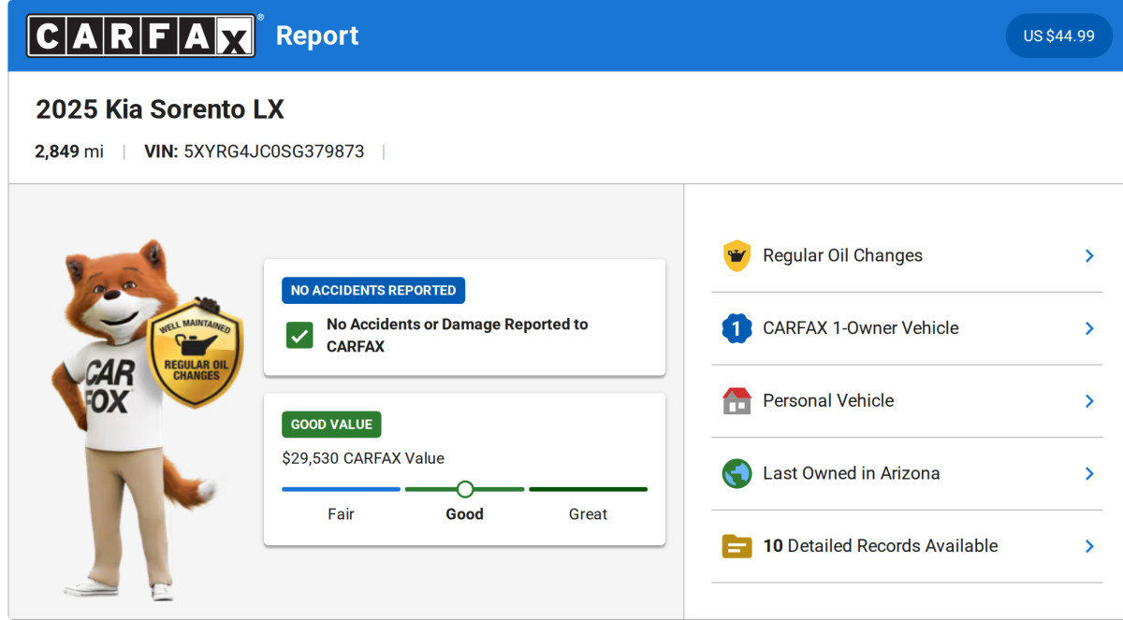Click the '2025 Kia Sorento LX' title
Screen dimensions: 1123x620
(160, 109)
